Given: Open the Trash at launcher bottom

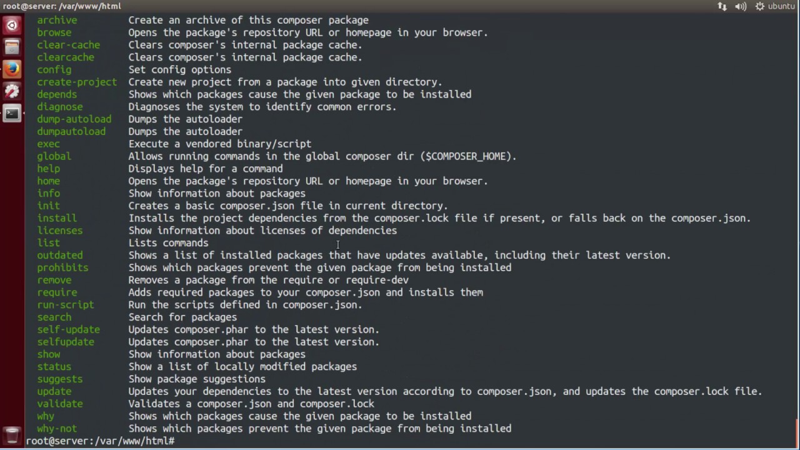Looking at the screenshot, I should [x=12, y=435].
